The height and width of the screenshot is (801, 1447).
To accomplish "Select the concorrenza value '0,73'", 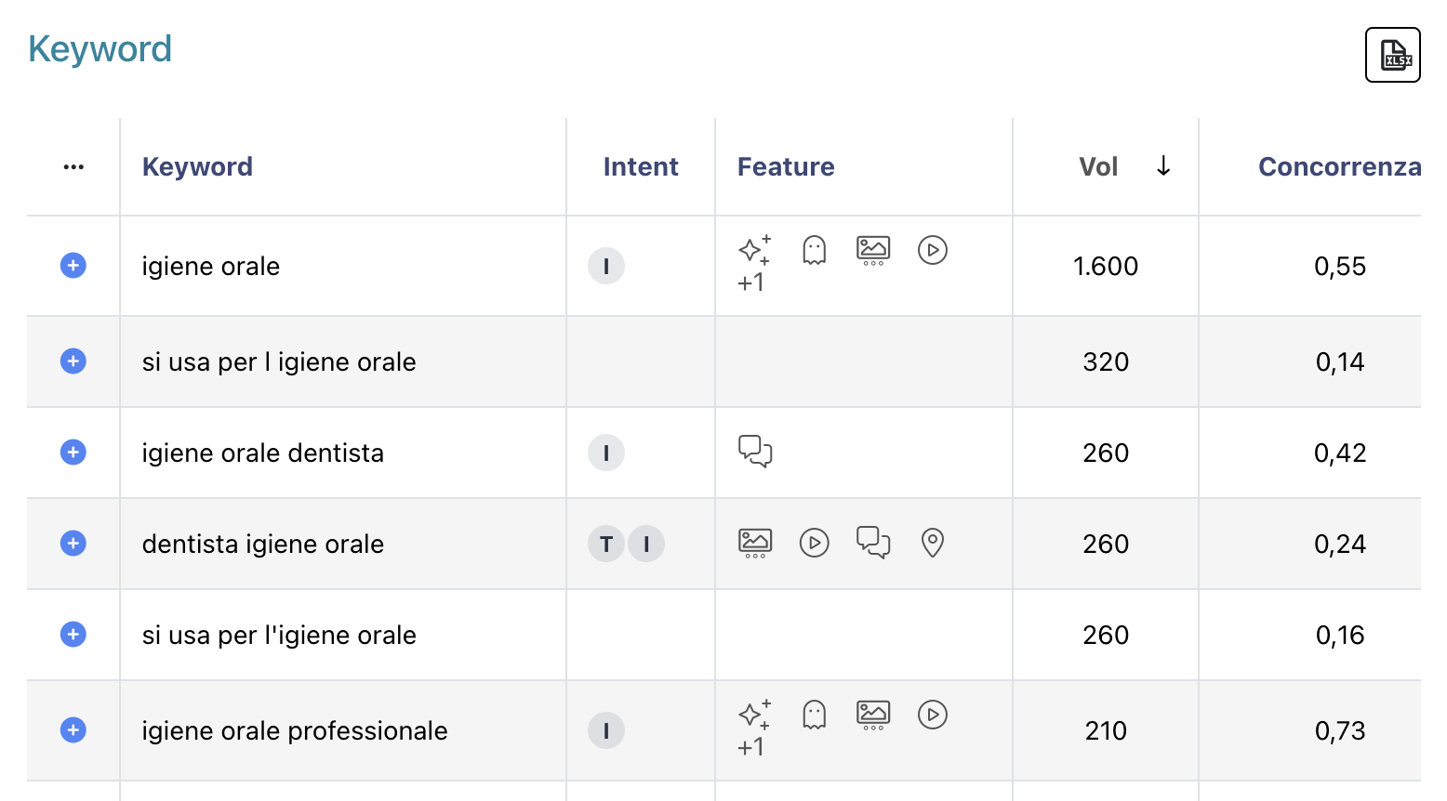I will click(1340, 731).
